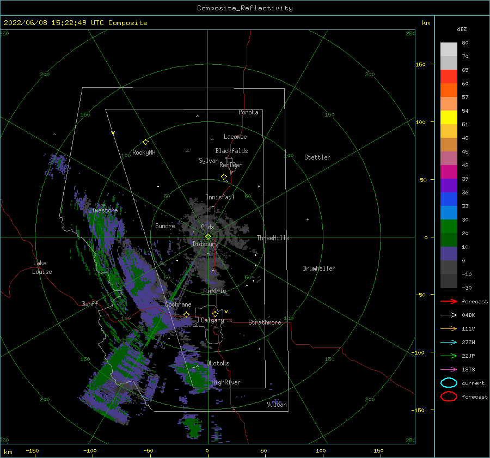The width and height of the screenshot is (490, 458).
Task: Click the Drumheller town label
Action: pos(319,268)
